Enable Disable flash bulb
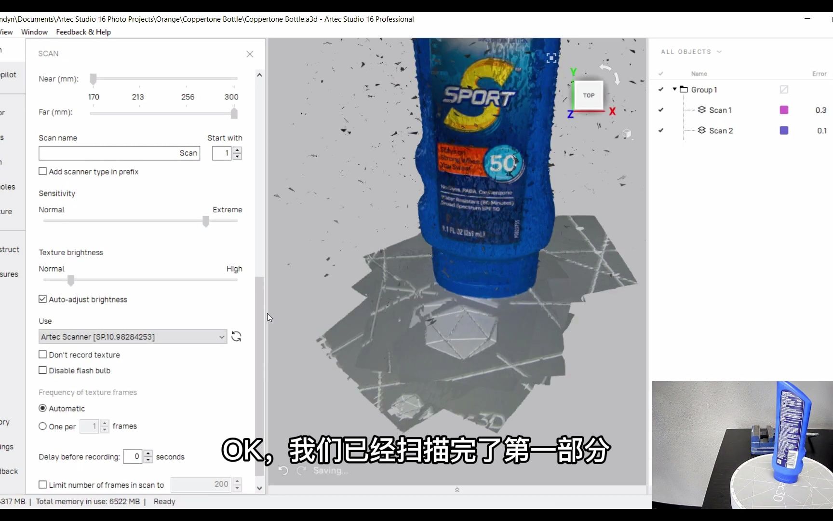Image resolution: width=833 pixels, height=521 pixels. click(43, 370)
